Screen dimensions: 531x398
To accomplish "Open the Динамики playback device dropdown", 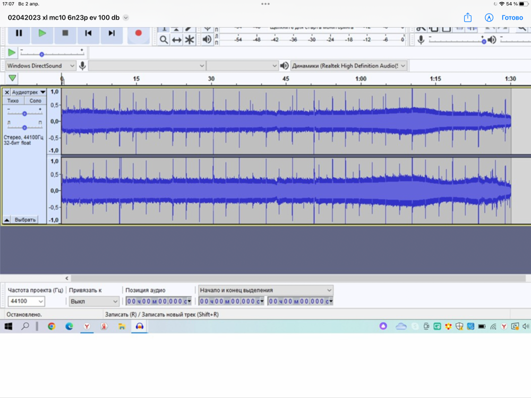I will [349, 66].
